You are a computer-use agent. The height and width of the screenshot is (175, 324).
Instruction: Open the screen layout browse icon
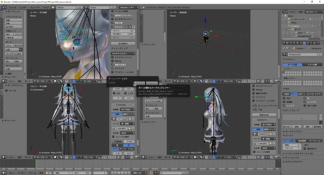[x=53, y=8]
